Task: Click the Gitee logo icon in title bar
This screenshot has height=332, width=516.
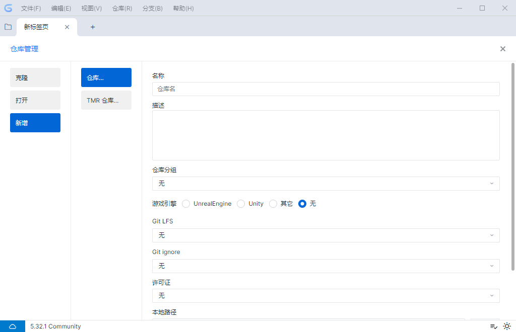Action: point(8,8)
